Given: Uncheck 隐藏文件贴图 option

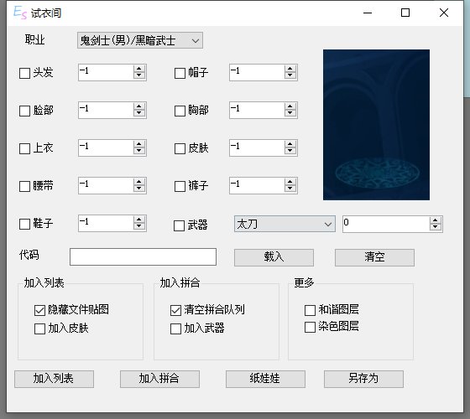Looking at the screenshot, I should (x=39, y=310).
